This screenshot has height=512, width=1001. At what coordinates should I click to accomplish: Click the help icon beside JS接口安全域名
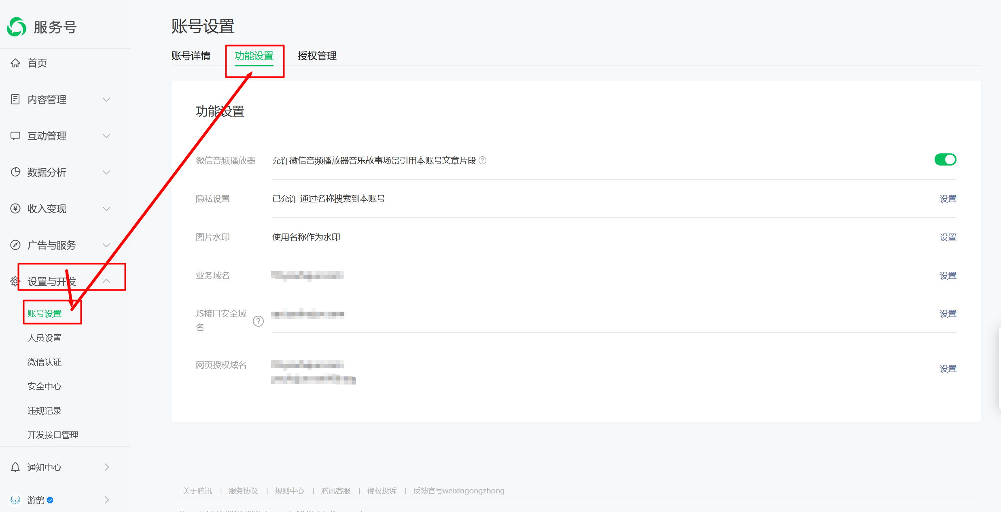click(x=259, y=321)
